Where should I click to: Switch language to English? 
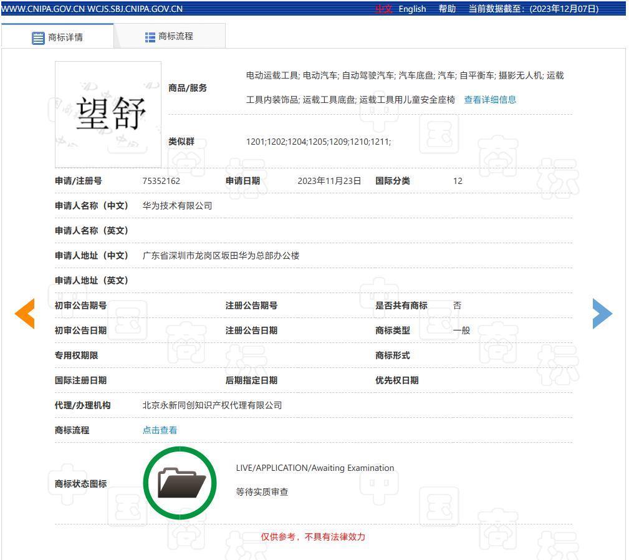tap(411, 9)
